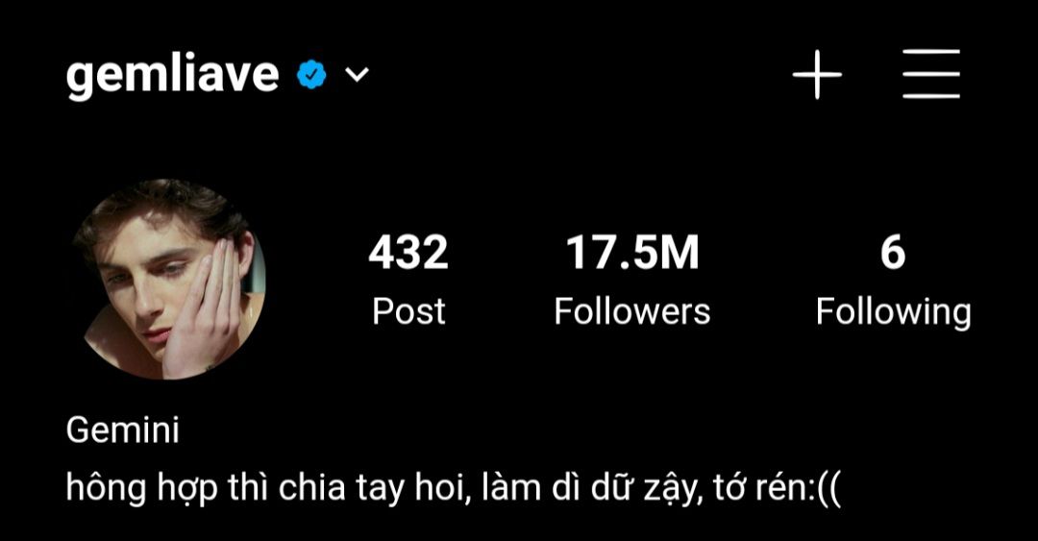Open the Followers label
Image resolution: width=1038 pixels, height=541 pixels.
(x=632, y=311)
